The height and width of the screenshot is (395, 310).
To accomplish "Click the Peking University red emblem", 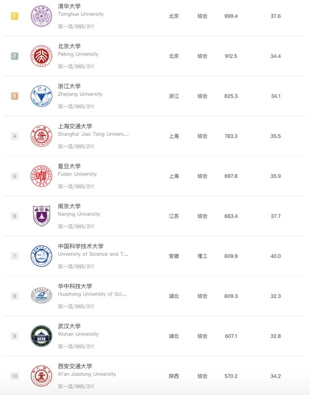I will click(41, 56).
